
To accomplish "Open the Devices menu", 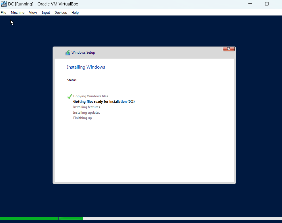I will click(x=61, y=13).
